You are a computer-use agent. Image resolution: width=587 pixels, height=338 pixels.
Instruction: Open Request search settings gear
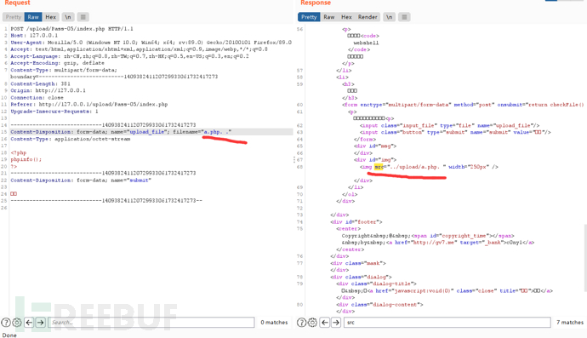[17, 323]
